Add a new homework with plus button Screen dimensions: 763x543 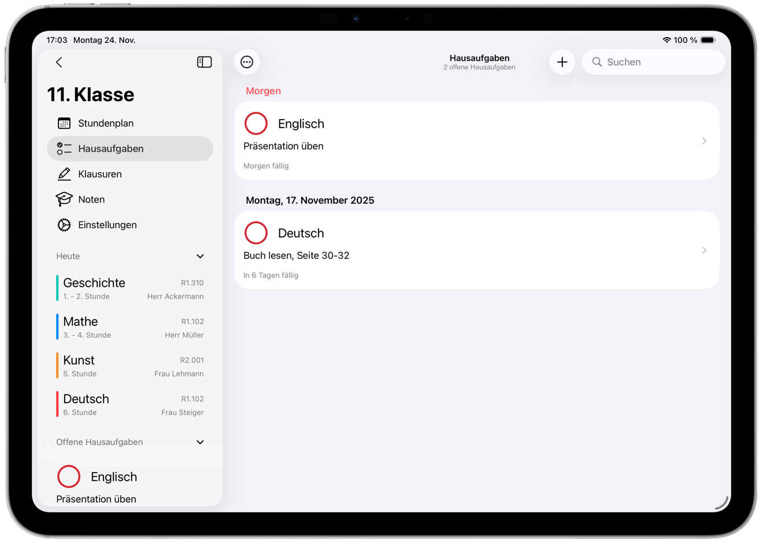[562, 62]
